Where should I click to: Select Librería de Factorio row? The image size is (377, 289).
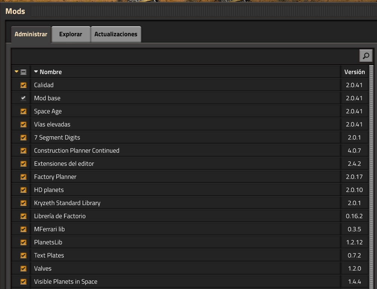pos(190,216)
